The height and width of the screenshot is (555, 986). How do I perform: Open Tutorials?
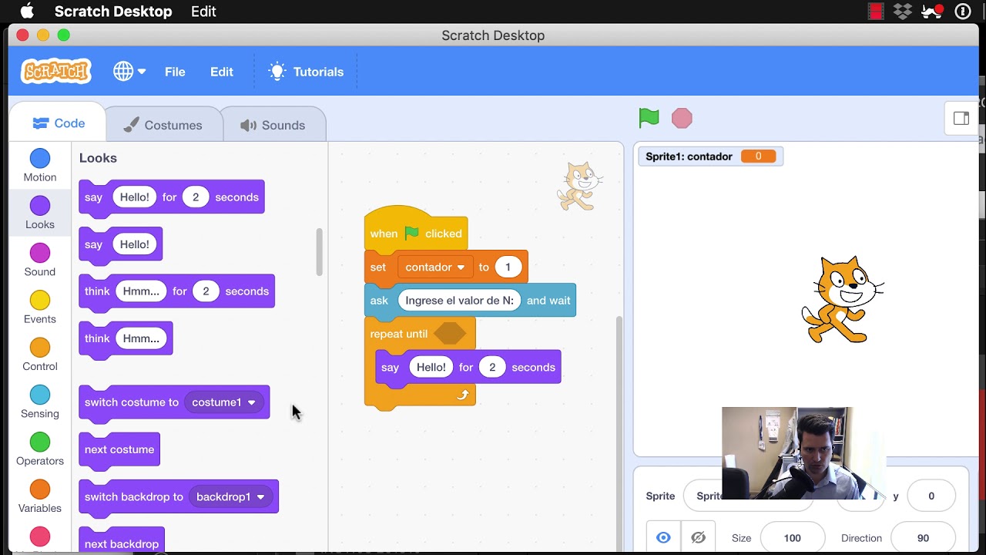tap(306, 72)
